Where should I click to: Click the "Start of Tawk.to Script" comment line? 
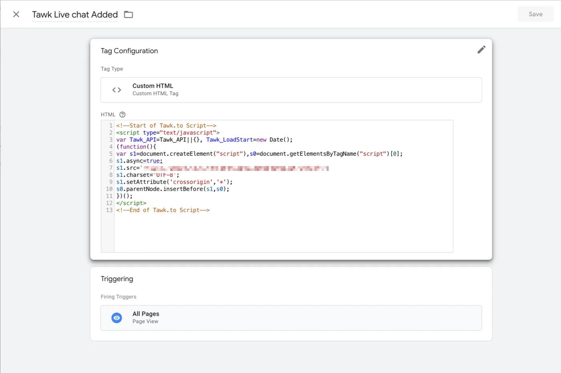tap(166, 126)
